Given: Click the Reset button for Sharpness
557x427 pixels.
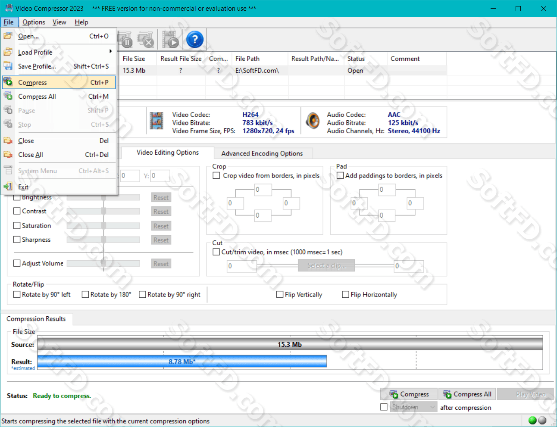Looking at the screenshot, I should pyautogui.click(x=161, y=240).
